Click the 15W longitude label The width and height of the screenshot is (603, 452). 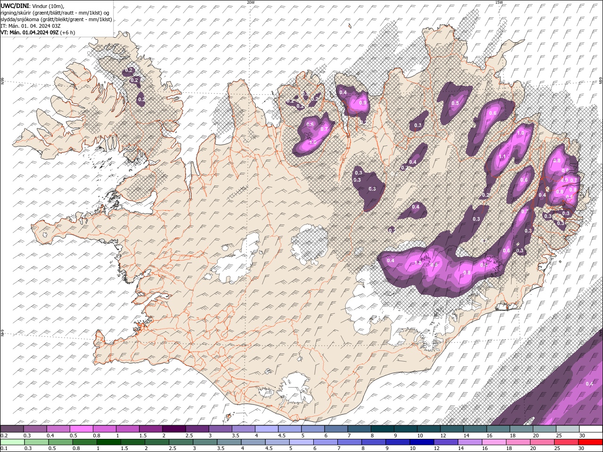click(499, 2)
